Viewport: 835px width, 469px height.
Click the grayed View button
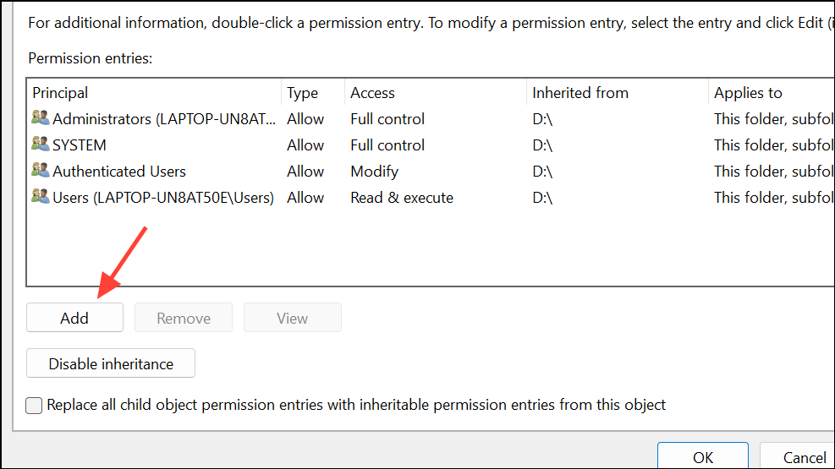click(293, 319)
